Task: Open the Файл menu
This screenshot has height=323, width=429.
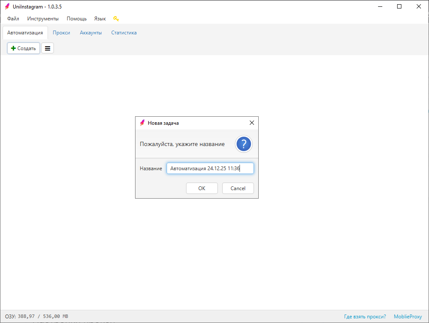Action: pyautogui.click(x=13, y=19)
